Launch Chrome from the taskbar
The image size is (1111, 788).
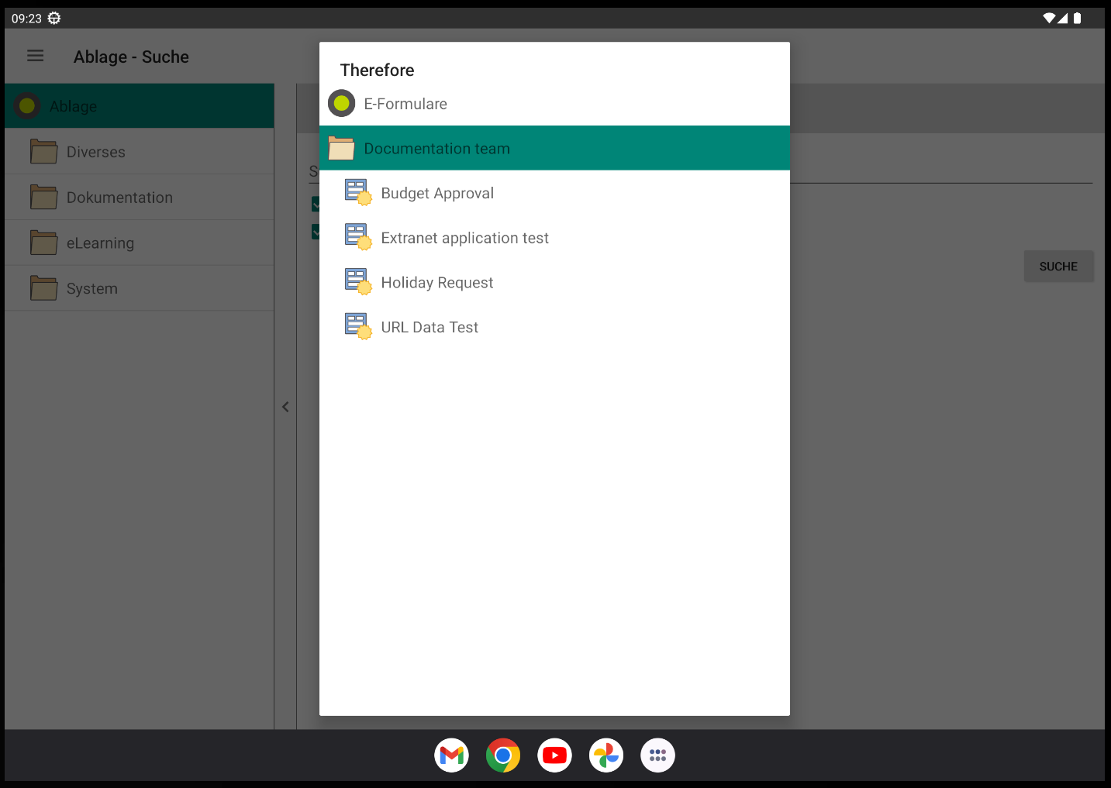point(503,755)
